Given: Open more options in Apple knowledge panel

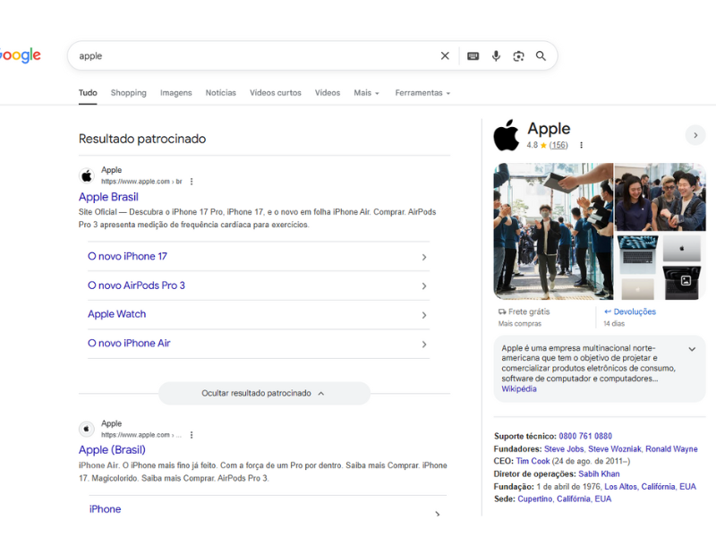Looking at the screenshot, I should click(x=581, y=145).
